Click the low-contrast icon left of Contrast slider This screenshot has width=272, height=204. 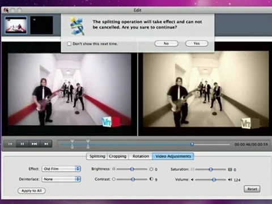point(113,179)
